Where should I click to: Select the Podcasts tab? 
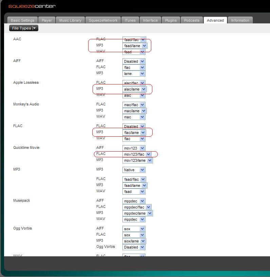192,20
